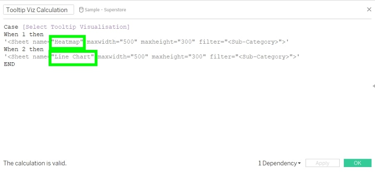Click the "When 2 then" line
The height and width of the screenshot is (172, 375).
point(24,49)
